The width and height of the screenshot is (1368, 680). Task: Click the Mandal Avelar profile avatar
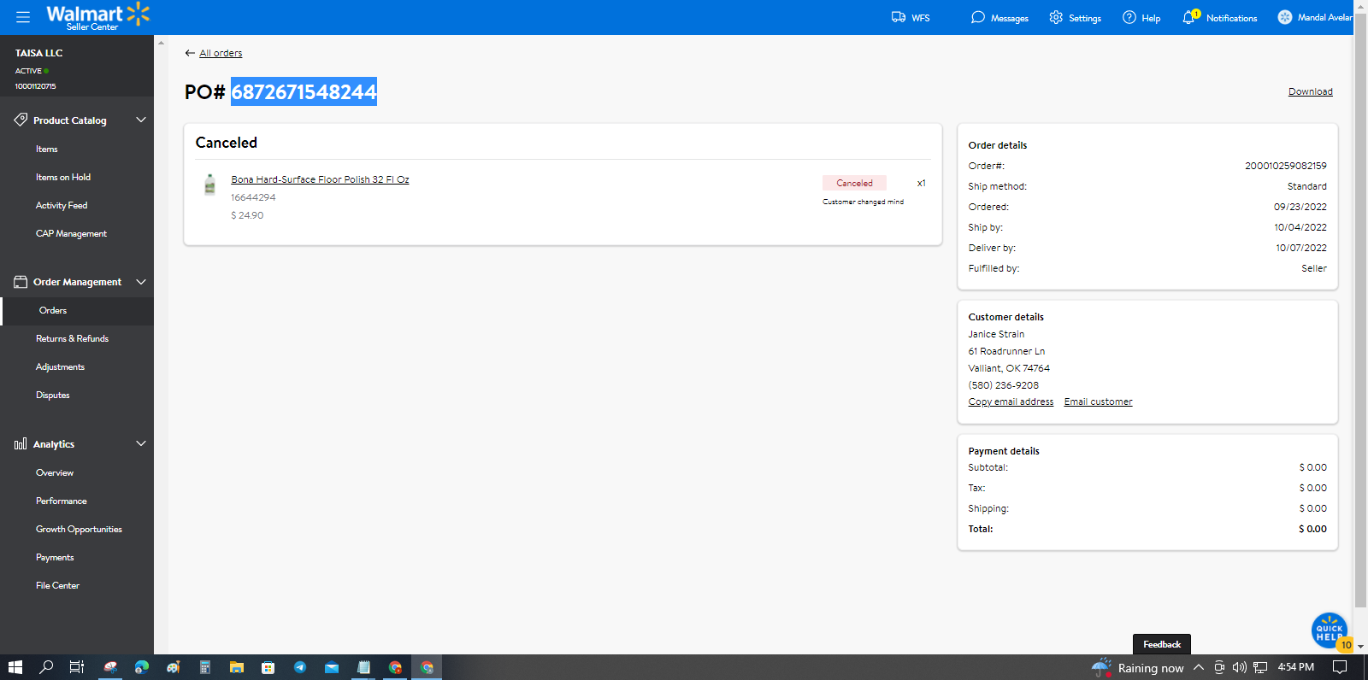pyautogui.click(x=1285, y=17)
